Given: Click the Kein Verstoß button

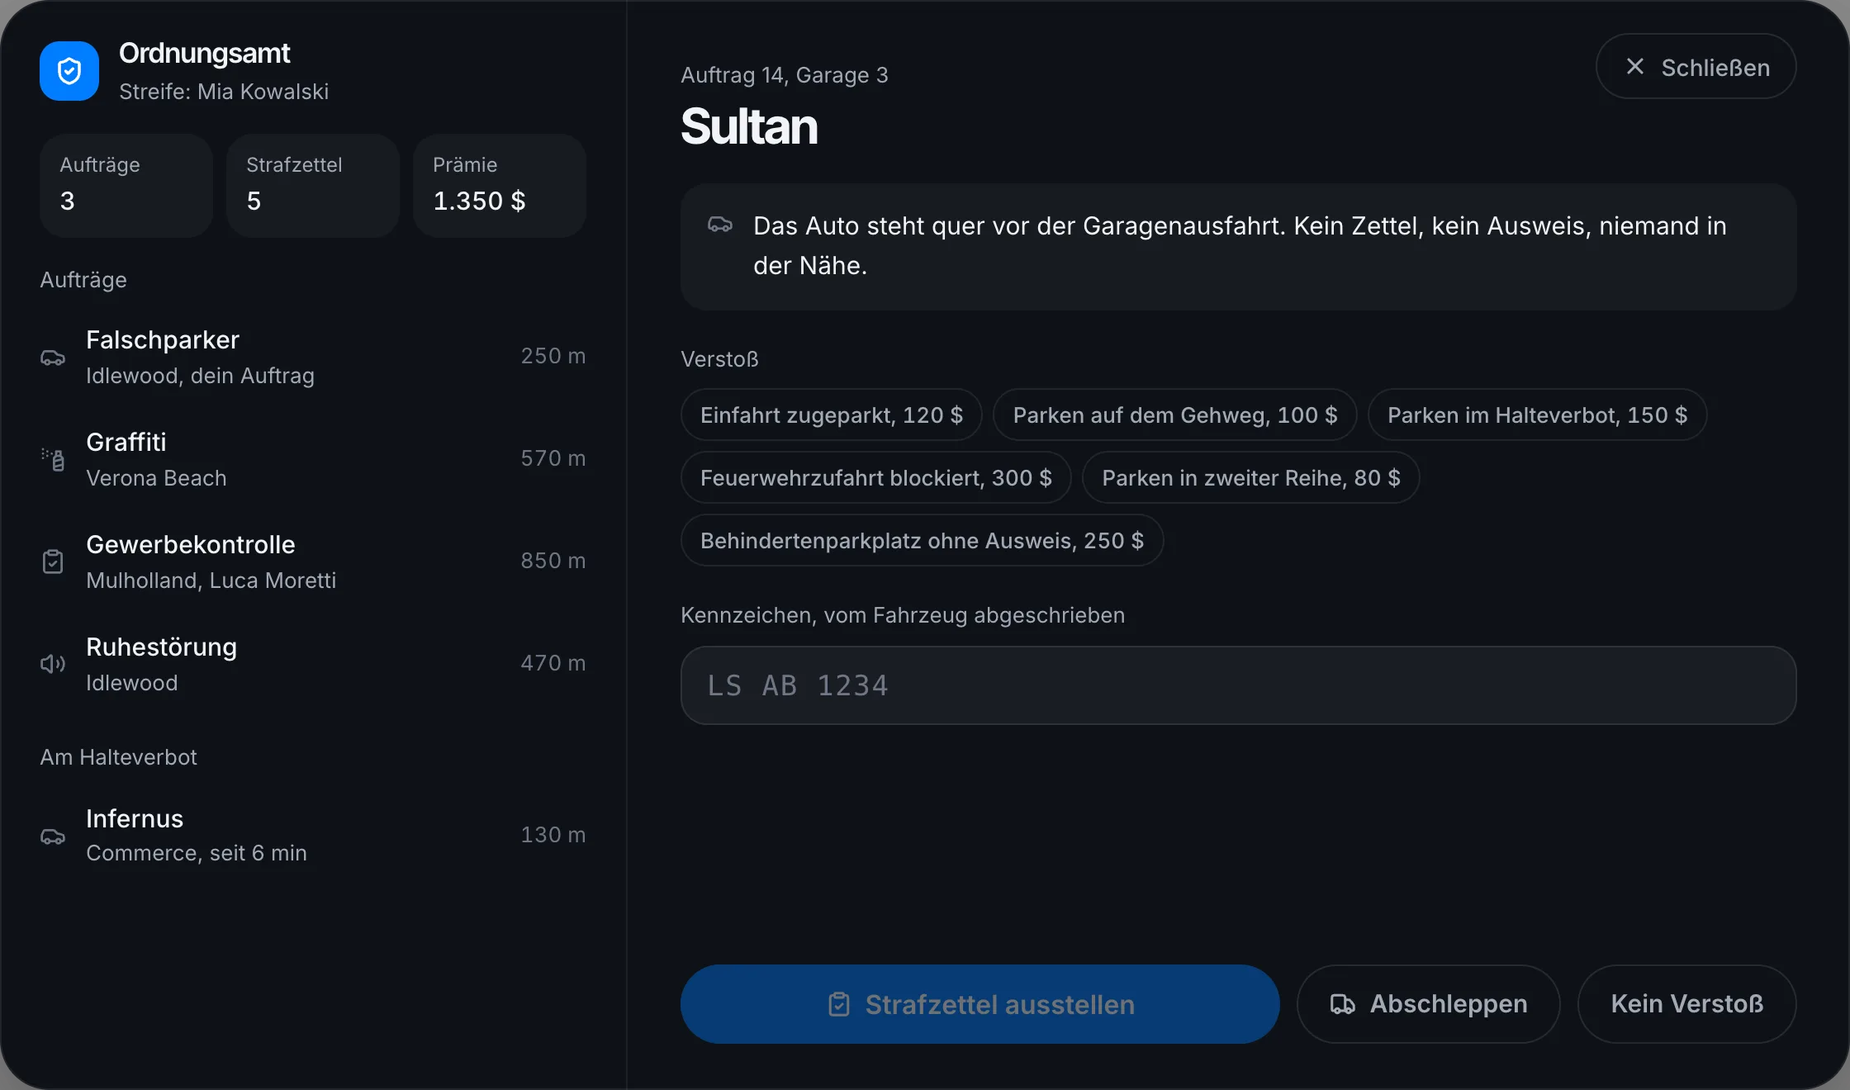Looking at the screenshot, I should [1686, 1004].
